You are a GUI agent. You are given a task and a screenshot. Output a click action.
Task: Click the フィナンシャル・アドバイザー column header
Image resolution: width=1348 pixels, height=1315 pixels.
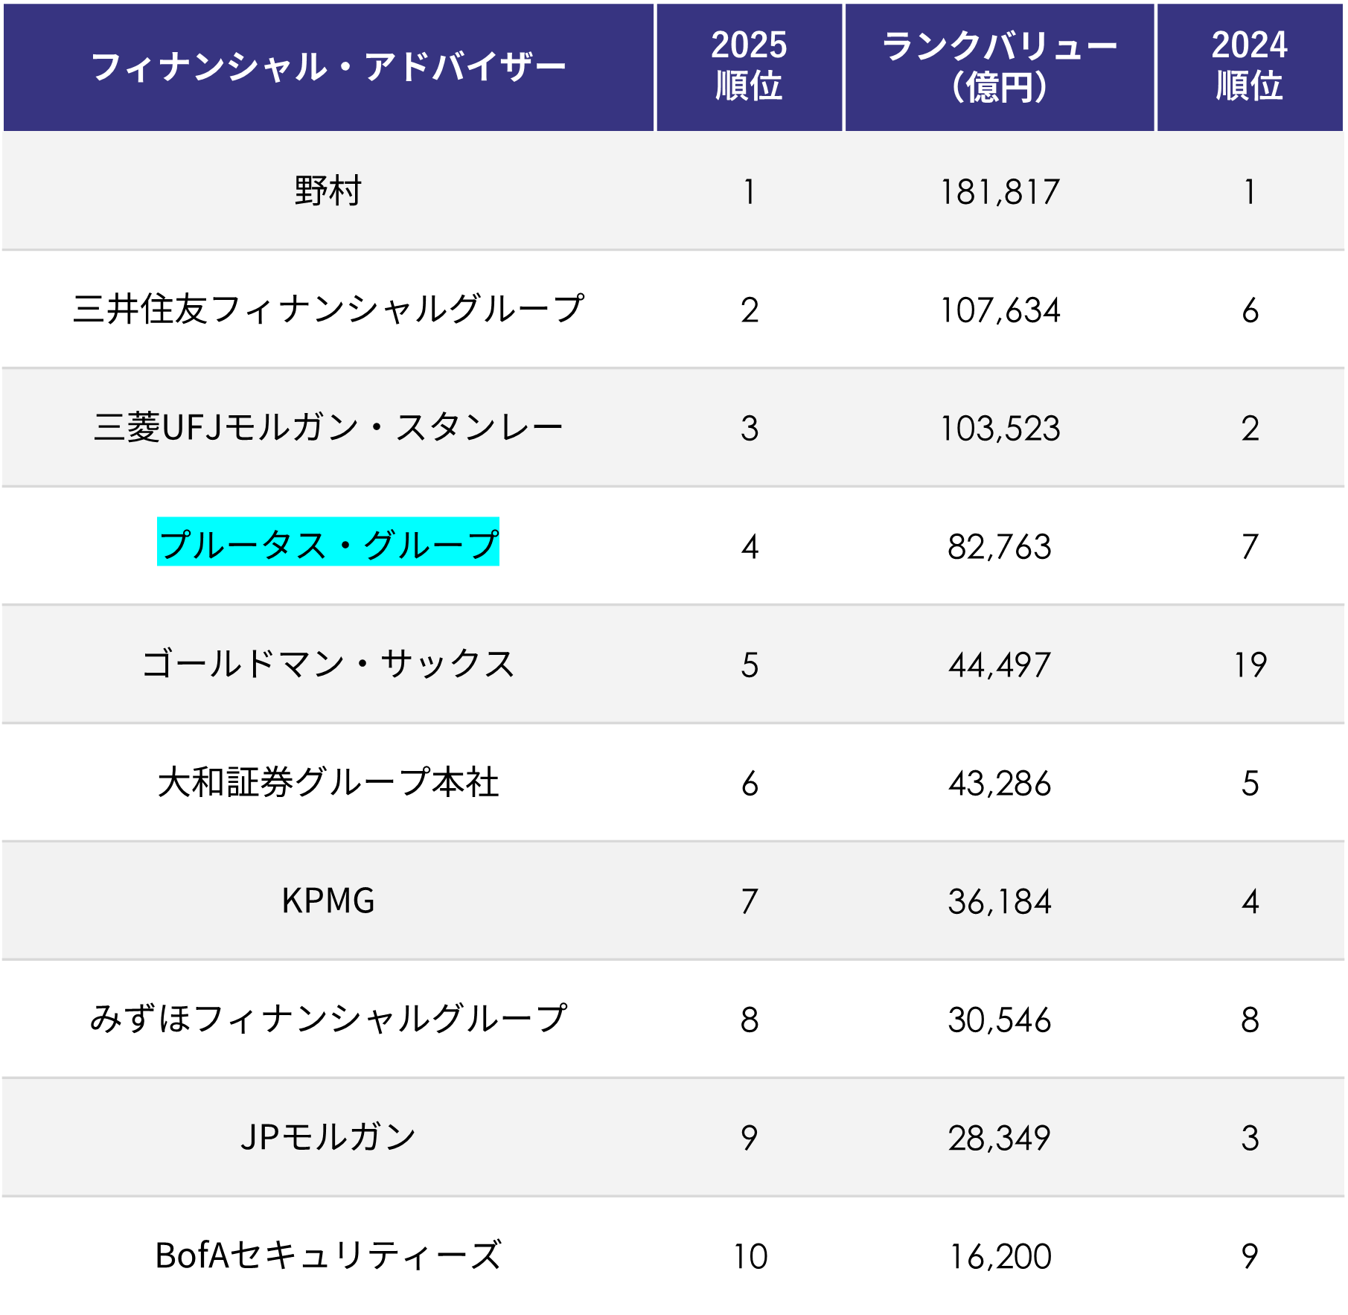click(328, 67)
